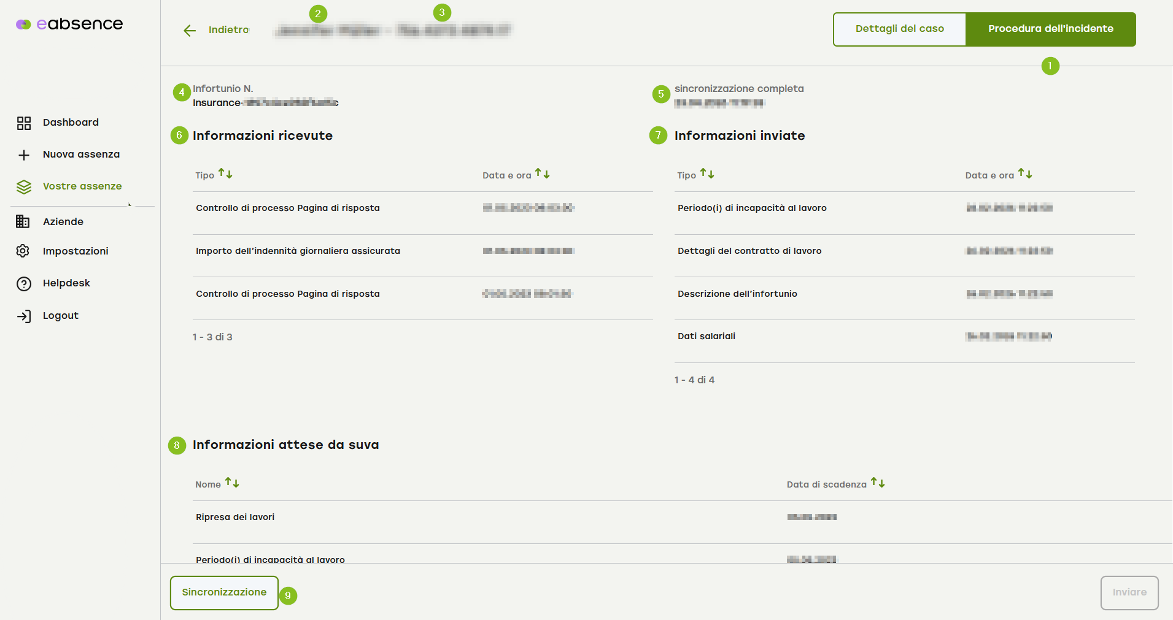Sort Informazioni inviate by Tipo
This screenshot has height=620, width=1173.
coord(707,174)
